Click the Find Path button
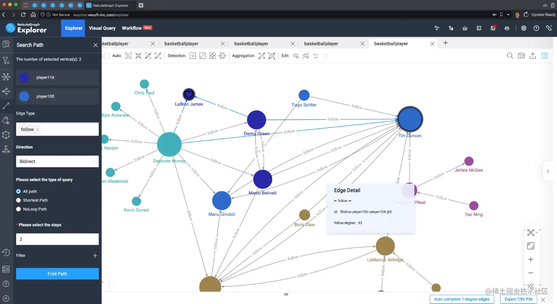The height and width of the screenshot is (304, 557). click(x=57, y=274)
